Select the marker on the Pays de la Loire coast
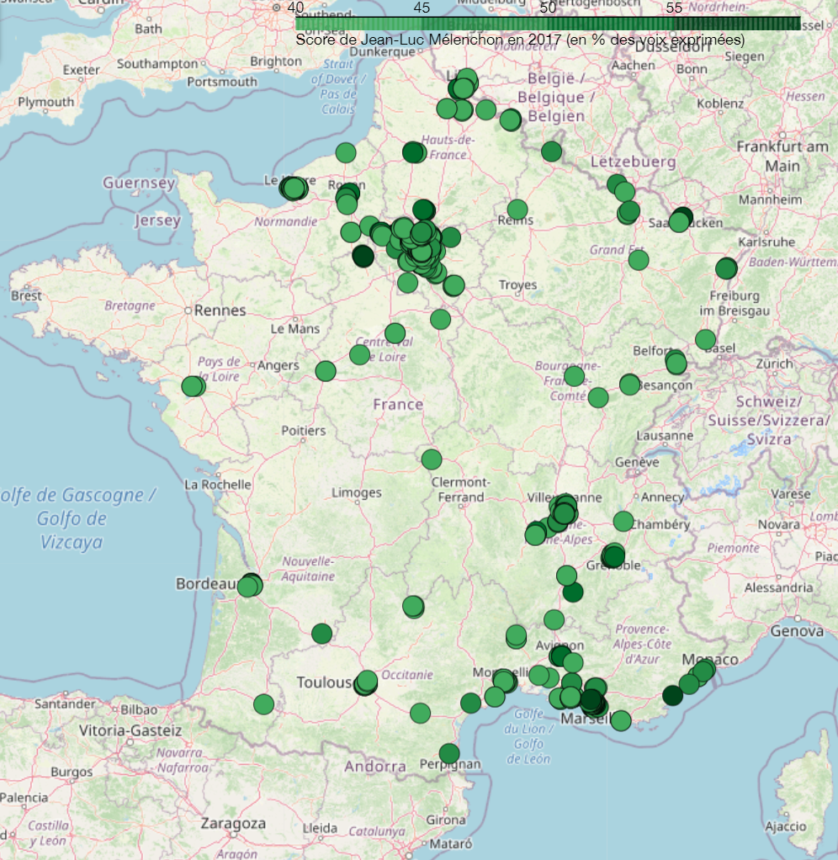 193,386
